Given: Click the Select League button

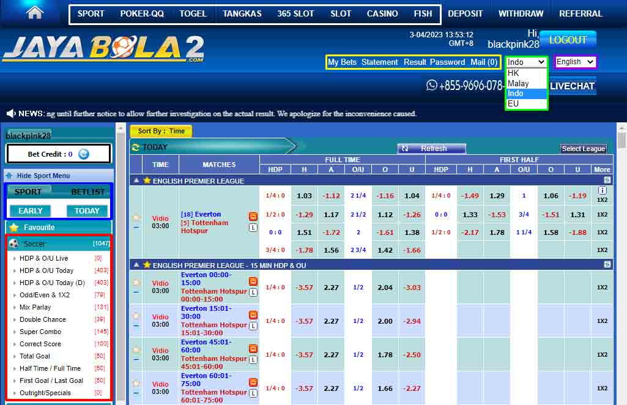Looking at the screenshot, I should [584, 149].
